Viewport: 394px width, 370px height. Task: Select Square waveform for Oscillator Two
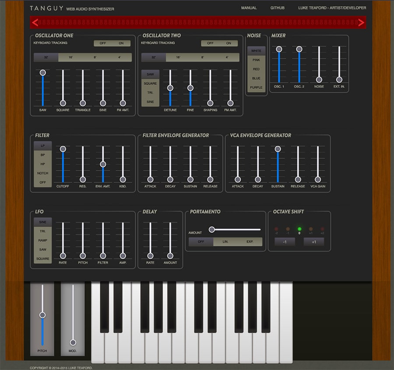(x=150, y=84)
